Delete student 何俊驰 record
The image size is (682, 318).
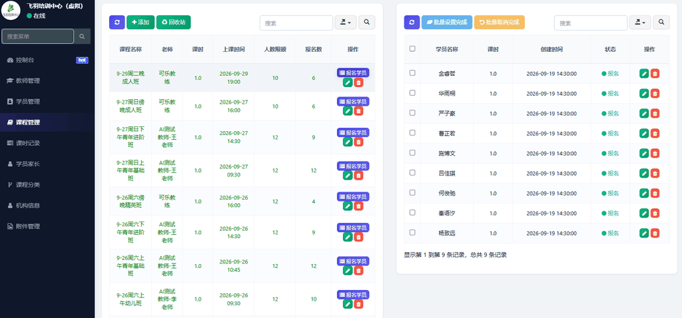[655, 194]
